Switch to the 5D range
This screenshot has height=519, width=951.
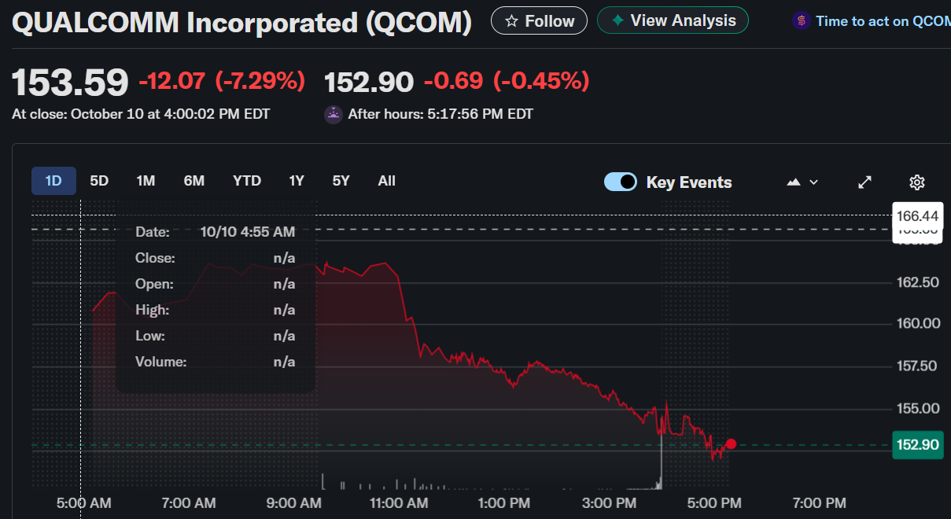(99, 181)
